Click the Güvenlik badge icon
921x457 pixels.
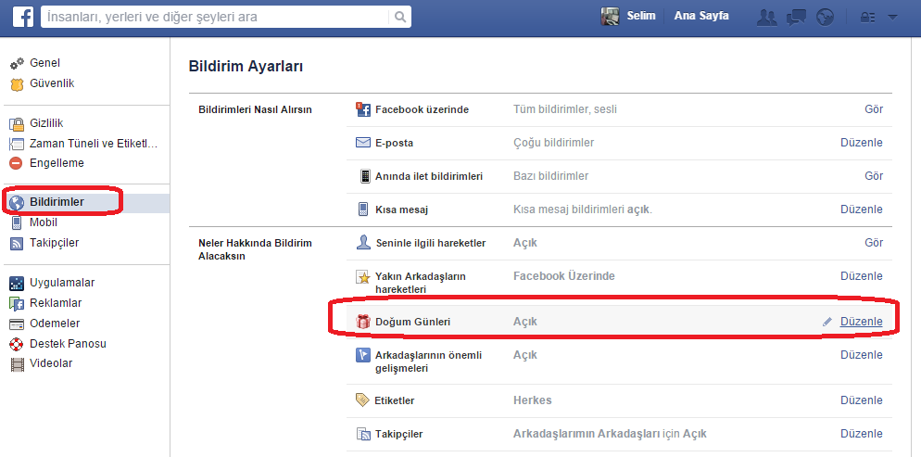pos(17,84)
